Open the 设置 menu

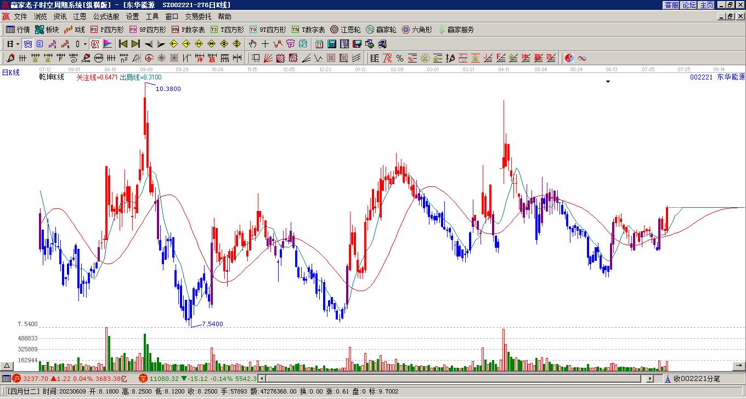click(x=133, y=16)
